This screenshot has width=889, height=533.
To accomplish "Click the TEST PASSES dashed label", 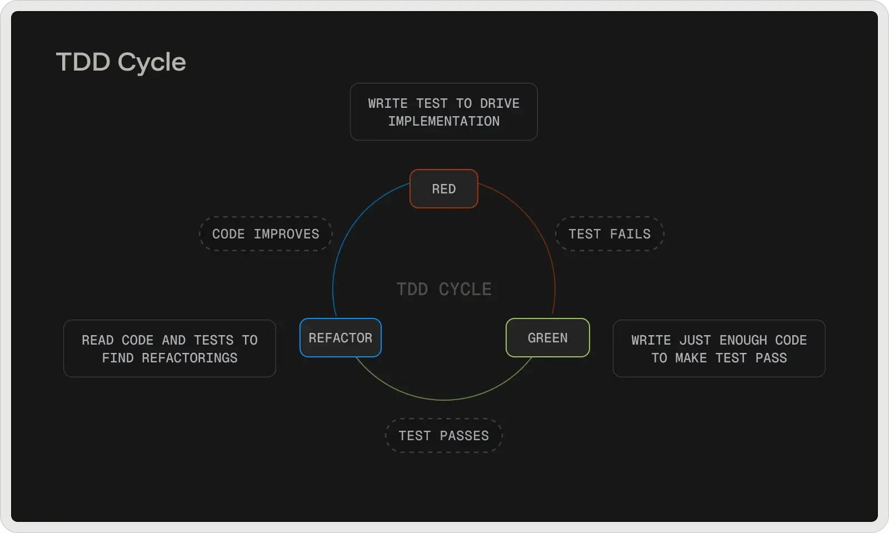I will (443, 435).
